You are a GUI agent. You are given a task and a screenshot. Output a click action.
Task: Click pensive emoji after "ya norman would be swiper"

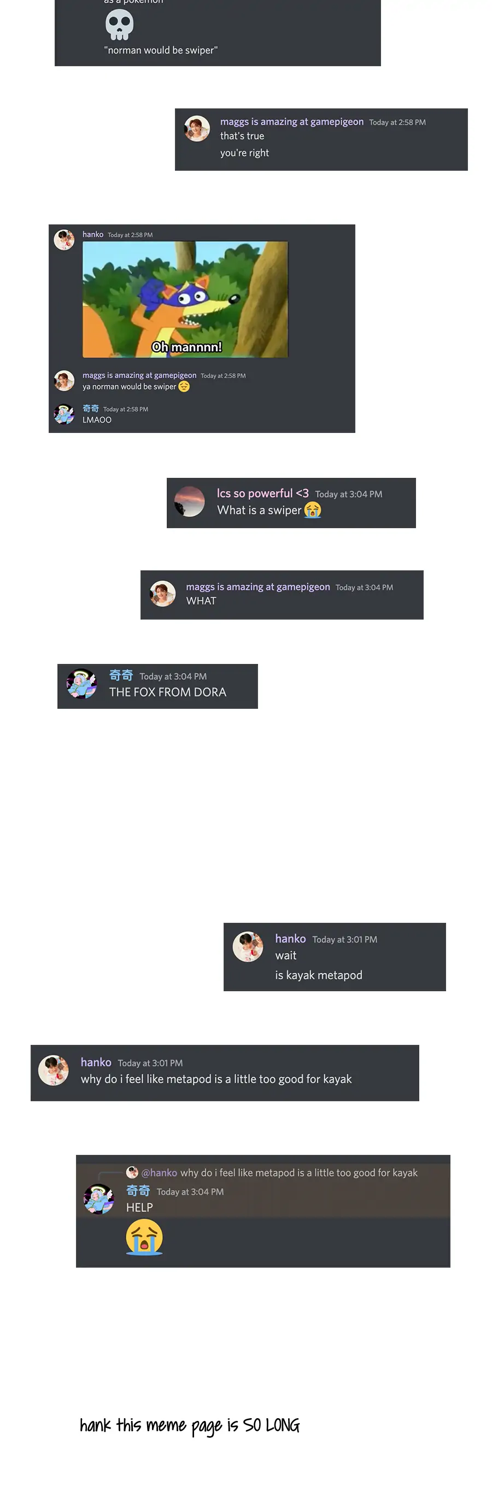[x=184, y=386]
